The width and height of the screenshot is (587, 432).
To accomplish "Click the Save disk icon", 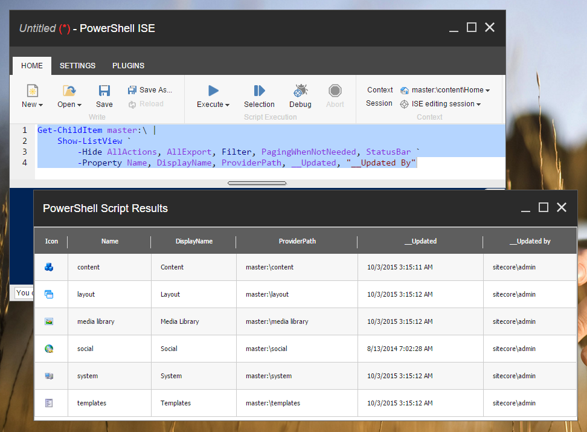I will pyautogui.click(x=104, y=91).
